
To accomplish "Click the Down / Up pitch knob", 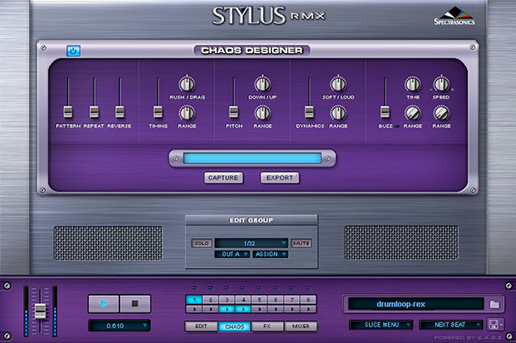I will (x=262, y=84).
